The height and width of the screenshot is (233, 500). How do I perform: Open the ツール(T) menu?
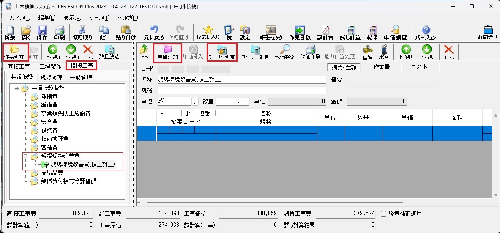coord(99,18)
